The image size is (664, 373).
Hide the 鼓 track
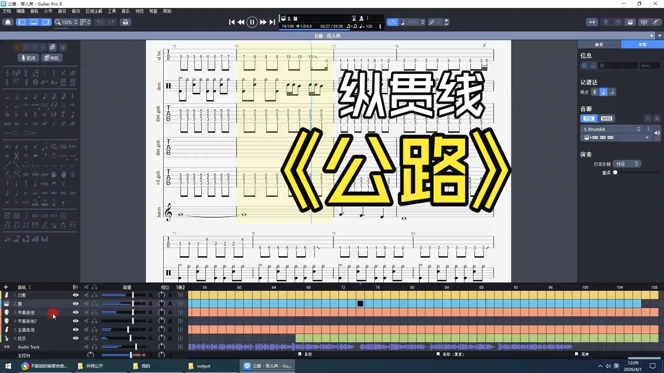[76, 304]
